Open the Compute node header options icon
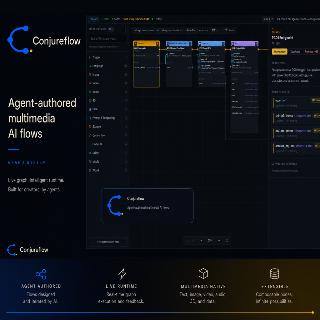This screenshot has width=320, height=320. [x=223, y=44]
